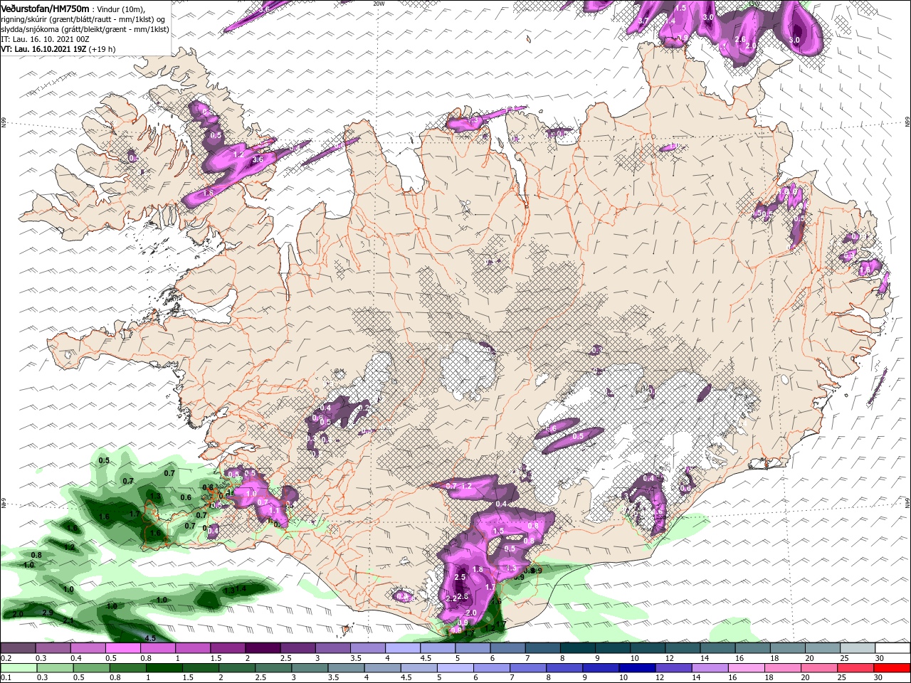911x683 pixels.
Task: Pick the 0.1 pale green swatch in bottom scale
Action: [x=17, y=668]
